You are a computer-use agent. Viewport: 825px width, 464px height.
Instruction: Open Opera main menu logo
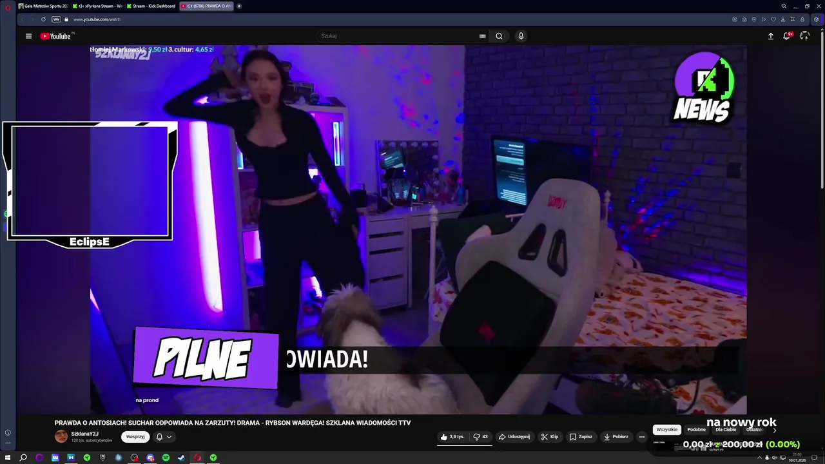pos(8,6)
